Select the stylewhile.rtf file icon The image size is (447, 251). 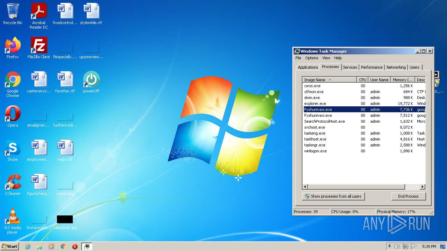coord(91,14)
